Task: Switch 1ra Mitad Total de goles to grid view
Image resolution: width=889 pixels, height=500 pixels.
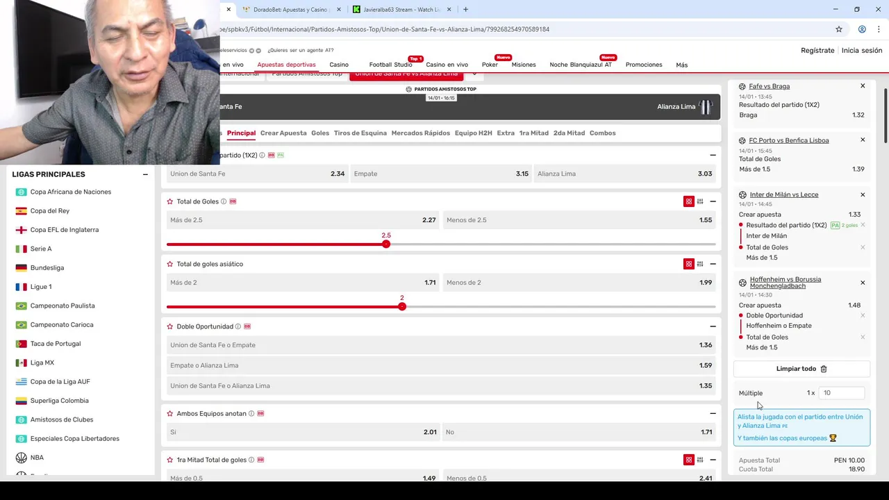Action: tap(689, 460)
